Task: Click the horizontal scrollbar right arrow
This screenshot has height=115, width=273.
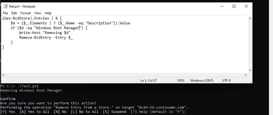Action: pos(246,75)
